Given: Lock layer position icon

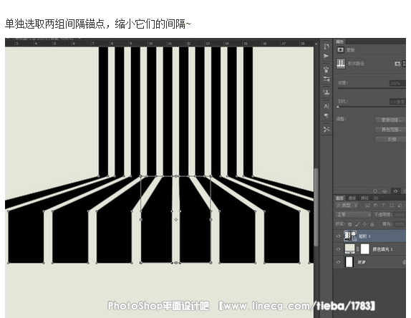Looking at the screenshot, I should point(364,224).
